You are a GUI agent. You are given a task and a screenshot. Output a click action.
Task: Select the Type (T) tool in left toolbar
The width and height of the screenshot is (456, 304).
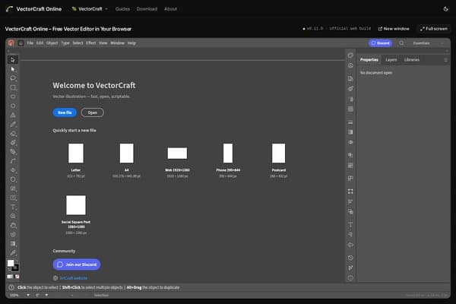pyautogui.click(x=13, y=207)
